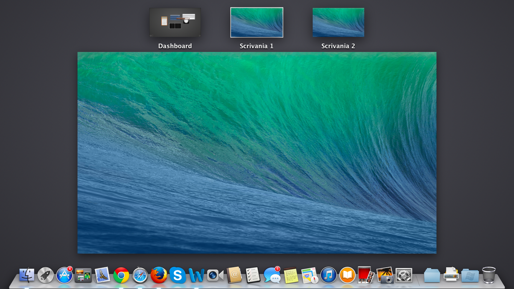Open the Contacts address book
This screenshot has height=289, width=514.
tap(234, 275)
